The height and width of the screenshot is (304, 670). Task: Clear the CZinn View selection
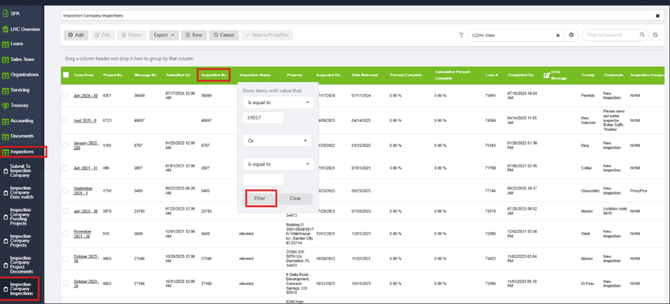coord(558,36)
